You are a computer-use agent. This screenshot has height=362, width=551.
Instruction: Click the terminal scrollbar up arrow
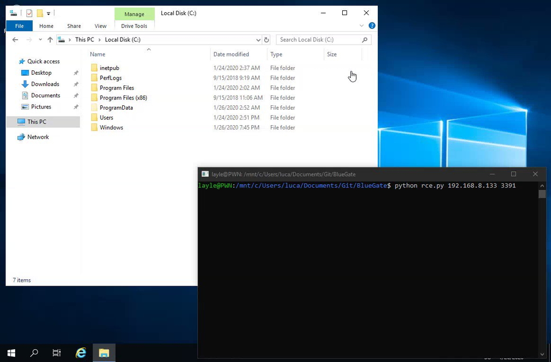[542, 185]
